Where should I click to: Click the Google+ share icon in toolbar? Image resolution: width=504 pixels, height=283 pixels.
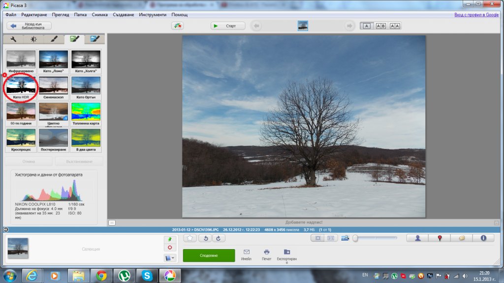coord(177,26)
